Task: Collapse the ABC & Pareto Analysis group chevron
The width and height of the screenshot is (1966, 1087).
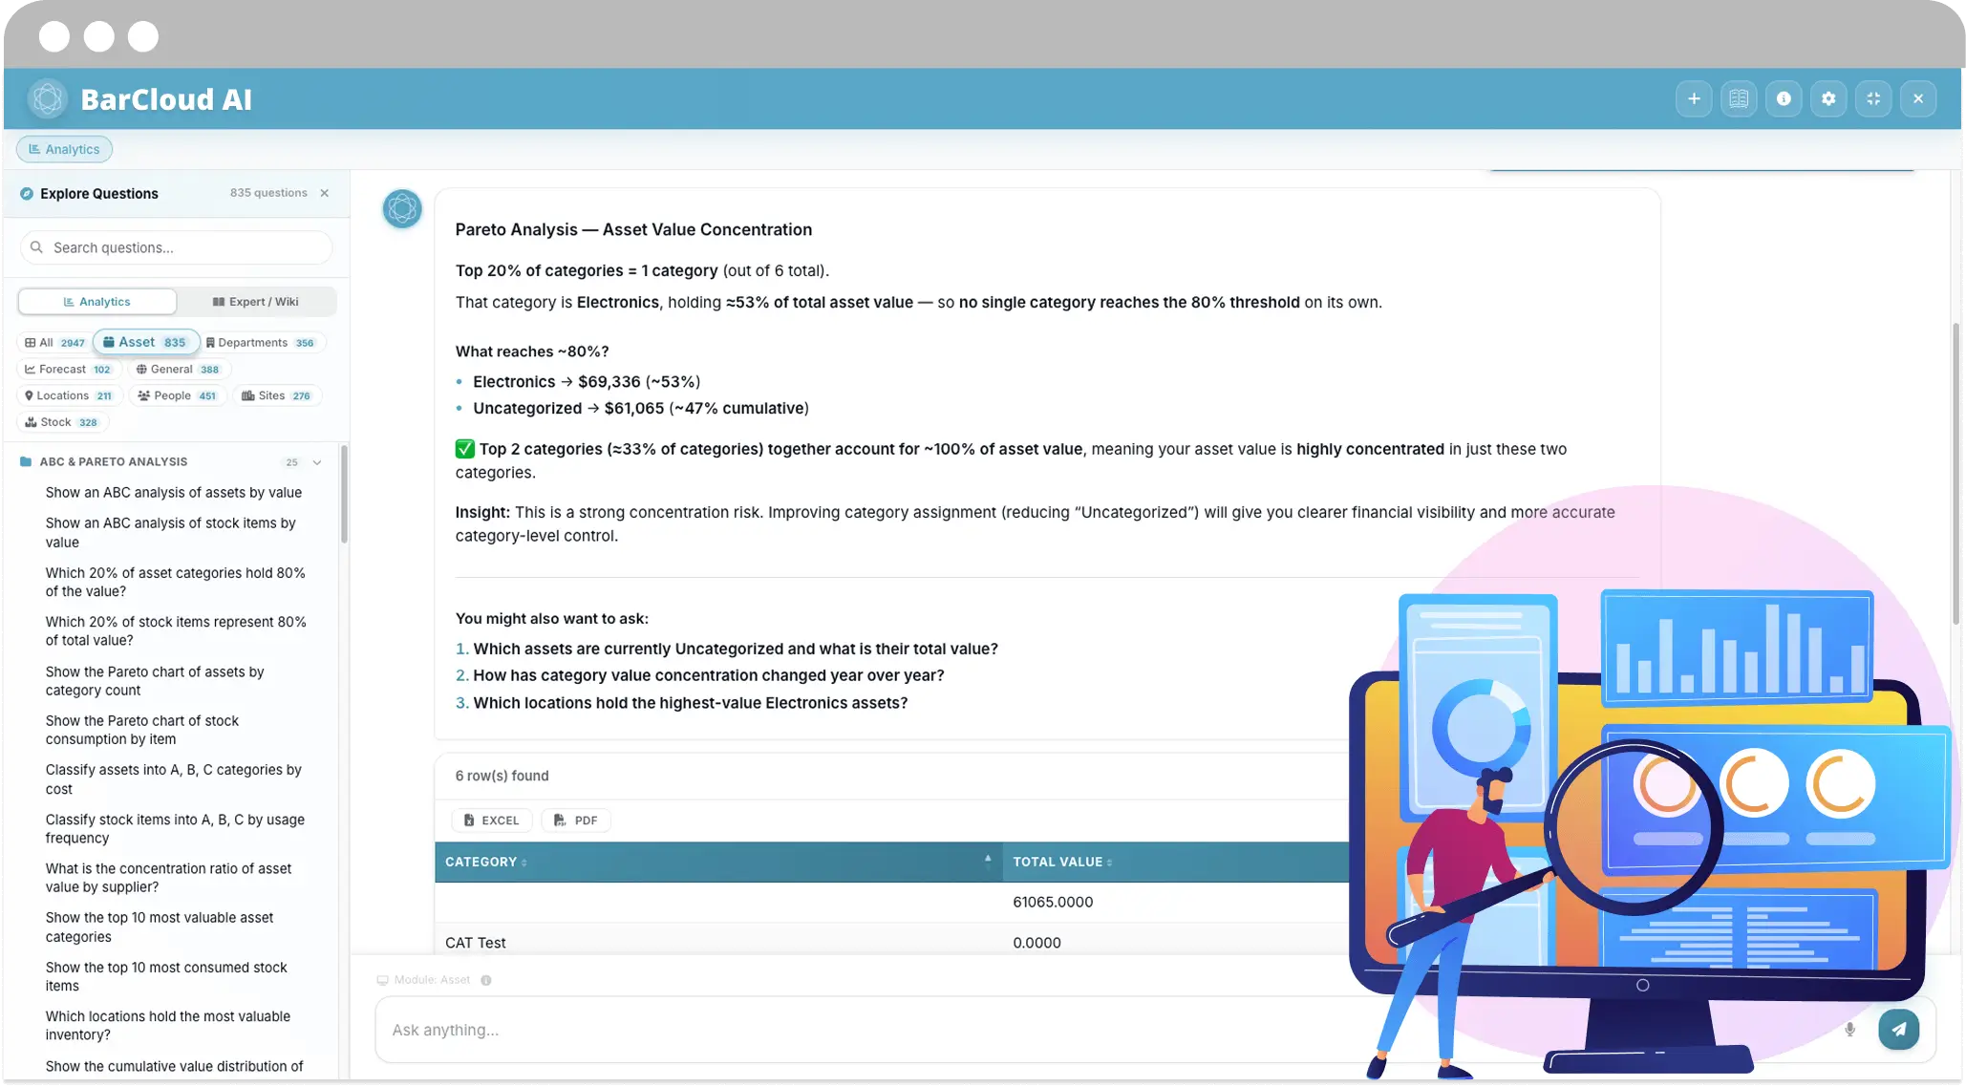Action: pos(317,462)
